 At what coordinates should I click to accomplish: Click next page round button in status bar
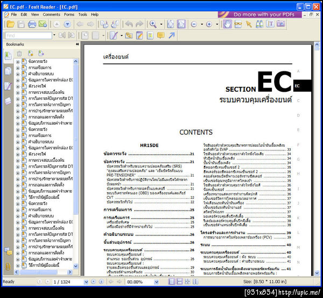pos(93,281)
